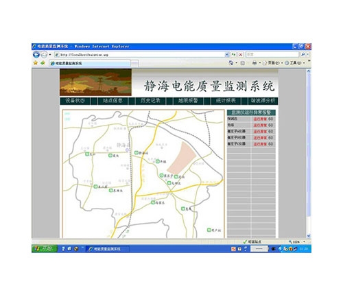Open the 页面 page dropdown menu

pyautogui.click(x=273, y=62)
